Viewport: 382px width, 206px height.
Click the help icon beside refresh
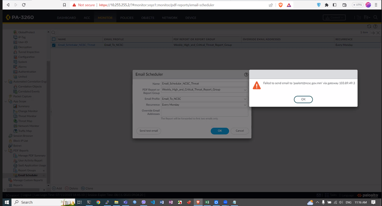(375, 26)
